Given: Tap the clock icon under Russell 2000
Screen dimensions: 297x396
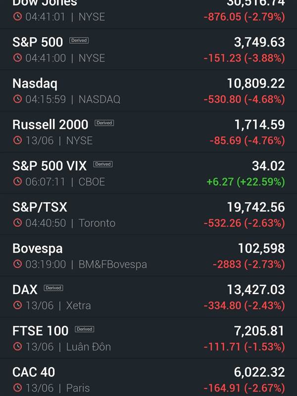Looking at the screenshot, I should coord(17,140).
